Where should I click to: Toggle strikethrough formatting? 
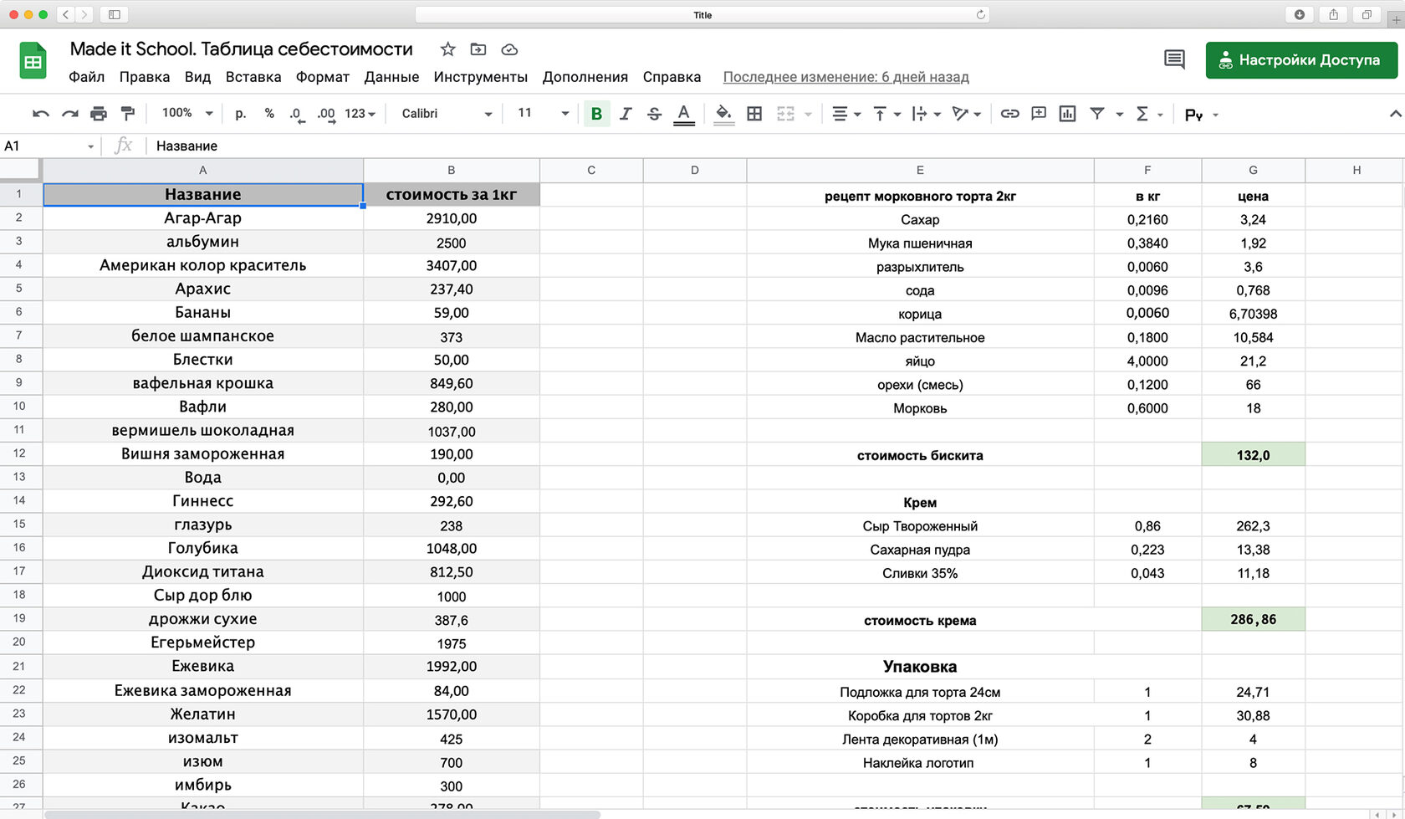coord(654,114)
